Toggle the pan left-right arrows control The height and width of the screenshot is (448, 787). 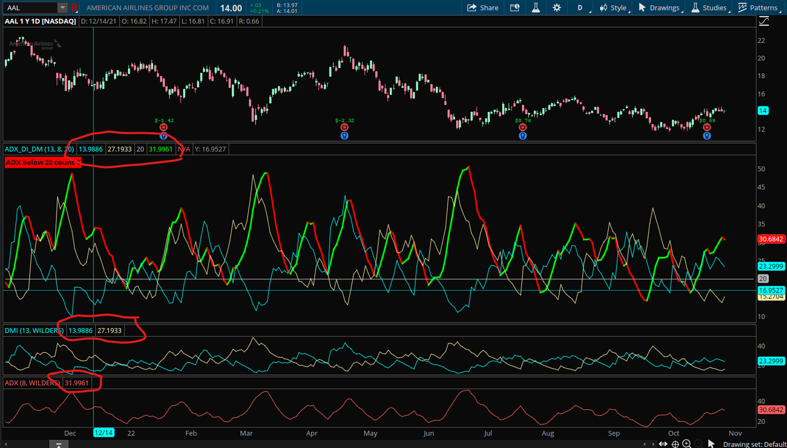(x=663, y=443)
